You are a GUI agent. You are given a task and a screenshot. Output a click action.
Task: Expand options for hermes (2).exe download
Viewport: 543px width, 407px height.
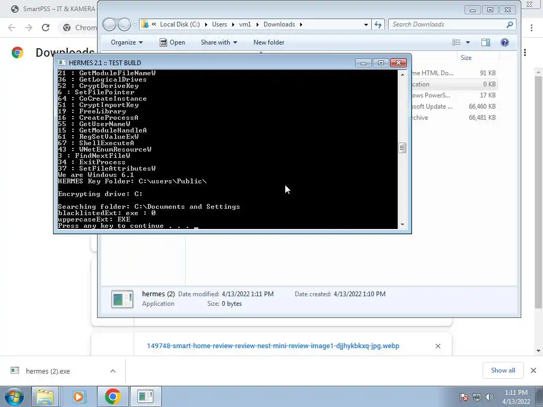click(x=112, y=371)
